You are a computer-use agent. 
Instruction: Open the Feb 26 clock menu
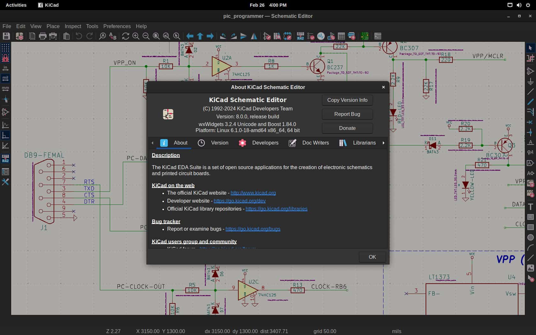point(268,5)
